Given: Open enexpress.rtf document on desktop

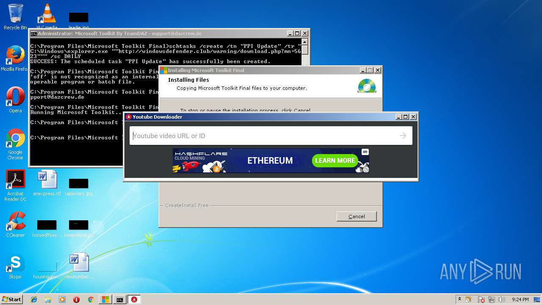Looking at the screenshot, I should [47, 183].
